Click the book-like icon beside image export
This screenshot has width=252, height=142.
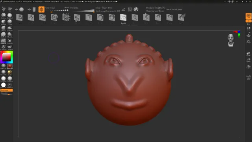pyautogui.click(x=130, y=9)
